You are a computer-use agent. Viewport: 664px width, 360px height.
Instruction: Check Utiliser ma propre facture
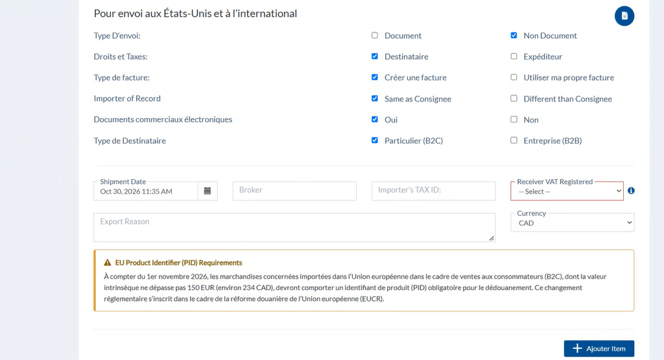514,77
